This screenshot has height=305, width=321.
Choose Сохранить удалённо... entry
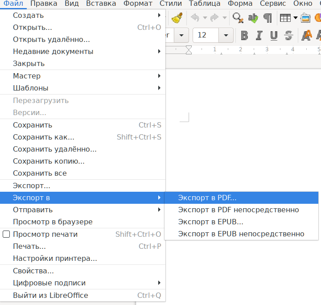point(83,149)
